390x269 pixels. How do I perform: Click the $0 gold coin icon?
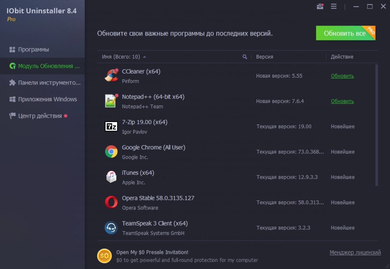[x=105, y=256]
